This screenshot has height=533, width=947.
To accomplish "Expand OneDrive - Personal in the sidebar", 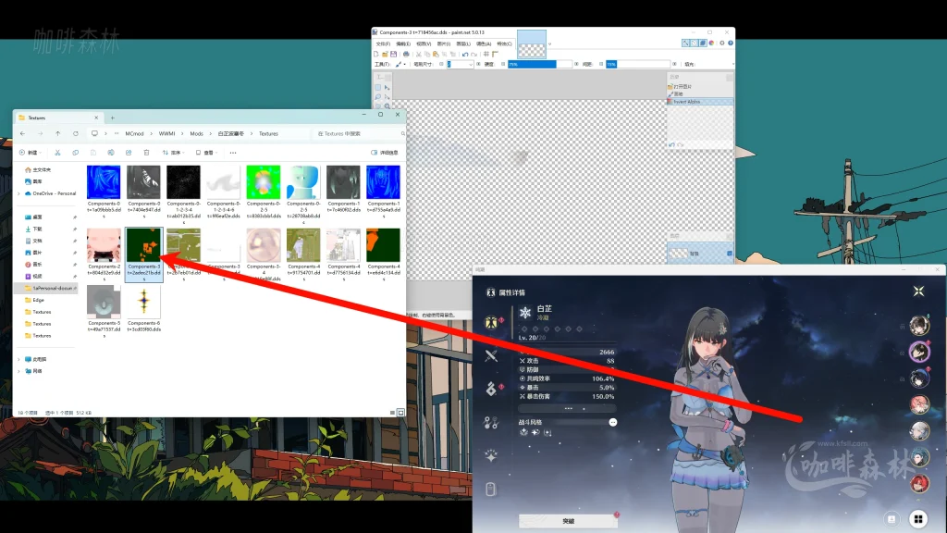I will 18,193.
